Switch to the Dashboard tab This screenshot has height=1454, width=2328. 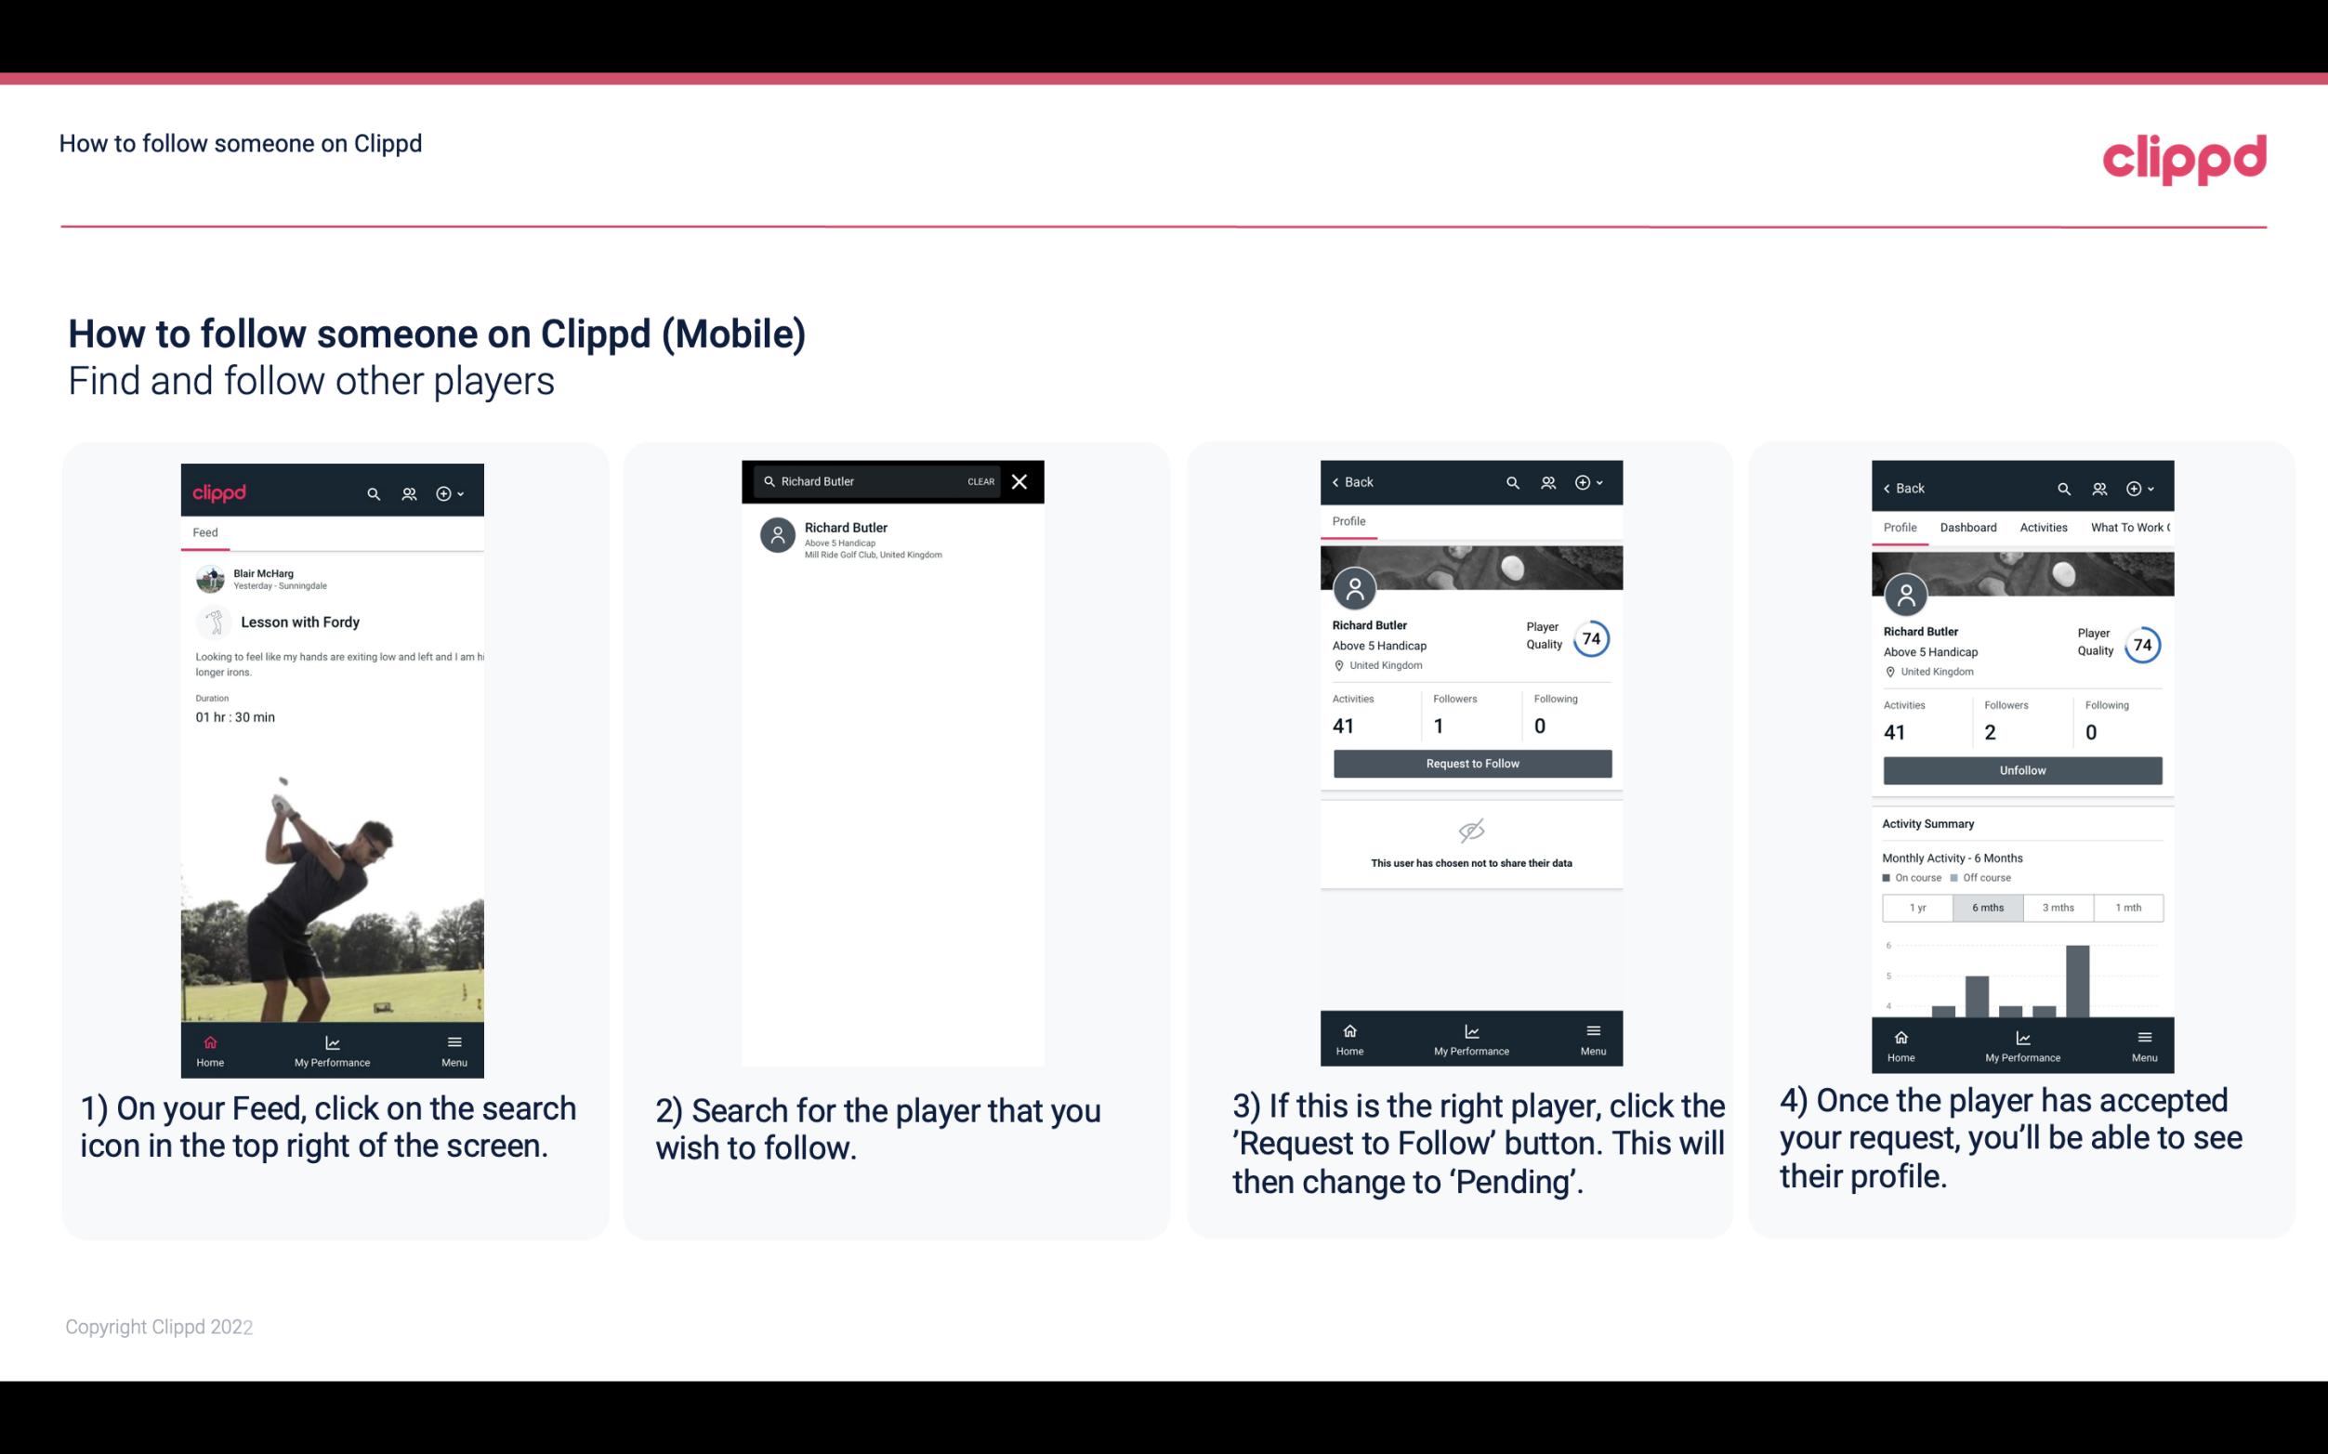tap(1968, 526)
